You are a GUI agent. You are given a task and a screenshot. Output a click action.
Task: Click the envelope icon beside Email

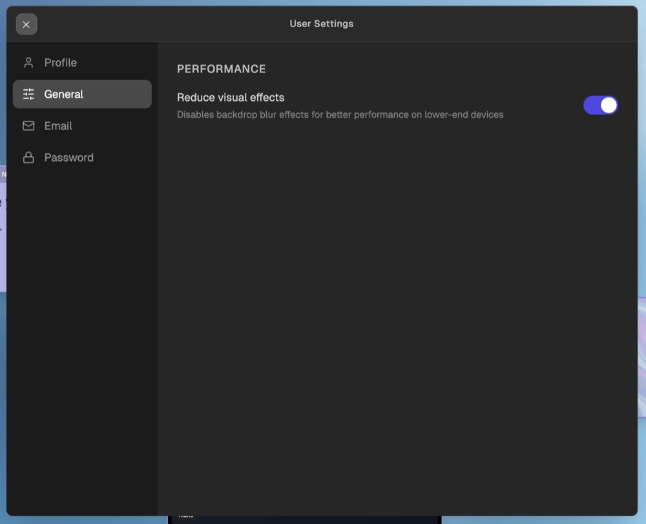(x=28, y=126)
